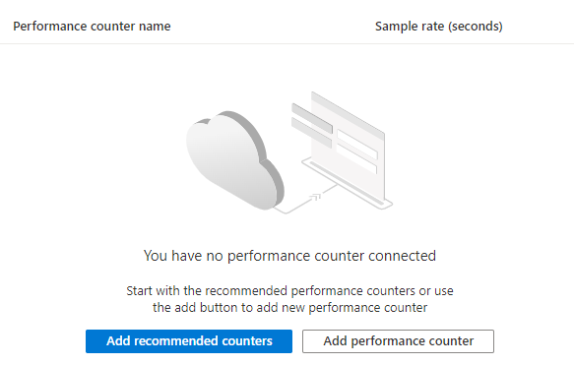Sort by Performance counter name column header
The width and height of the screenshot is (574, 365).
(x=92, y=27)
